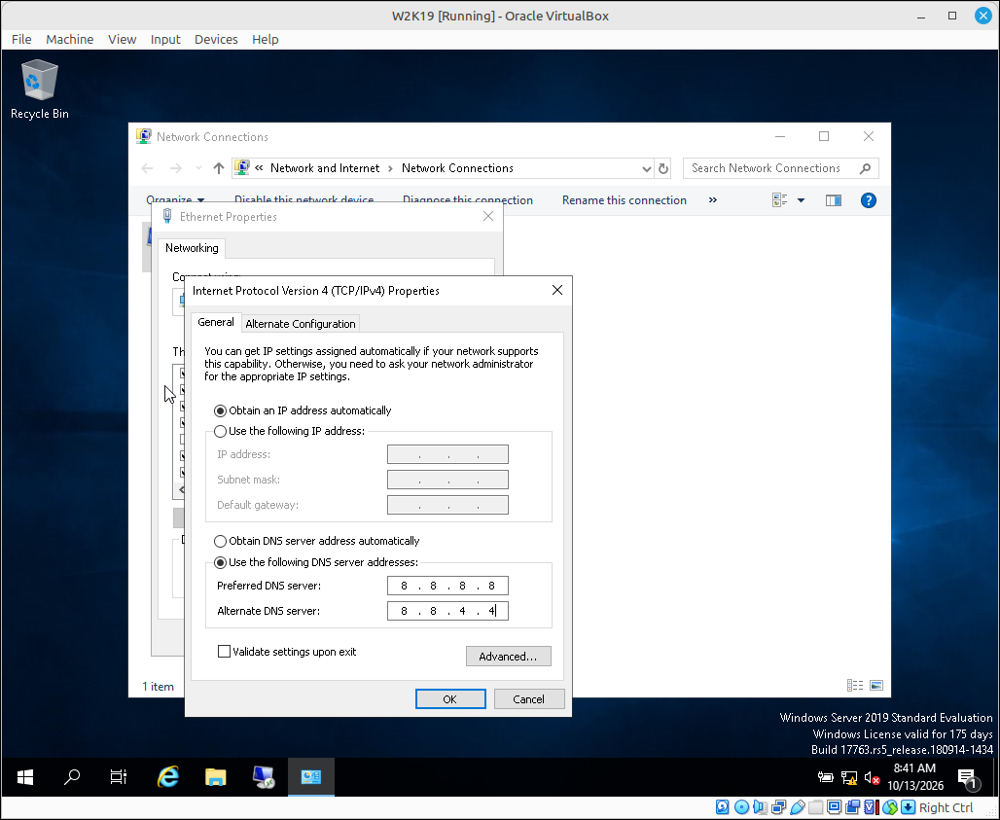Click OK in IPv4 Properties
This screenshot has height=820, width=1000.
450,698
